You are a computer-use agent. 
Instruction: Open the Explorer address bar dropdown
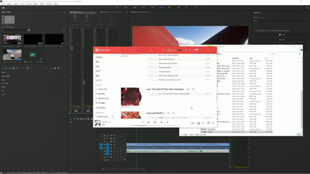(269, 54)
